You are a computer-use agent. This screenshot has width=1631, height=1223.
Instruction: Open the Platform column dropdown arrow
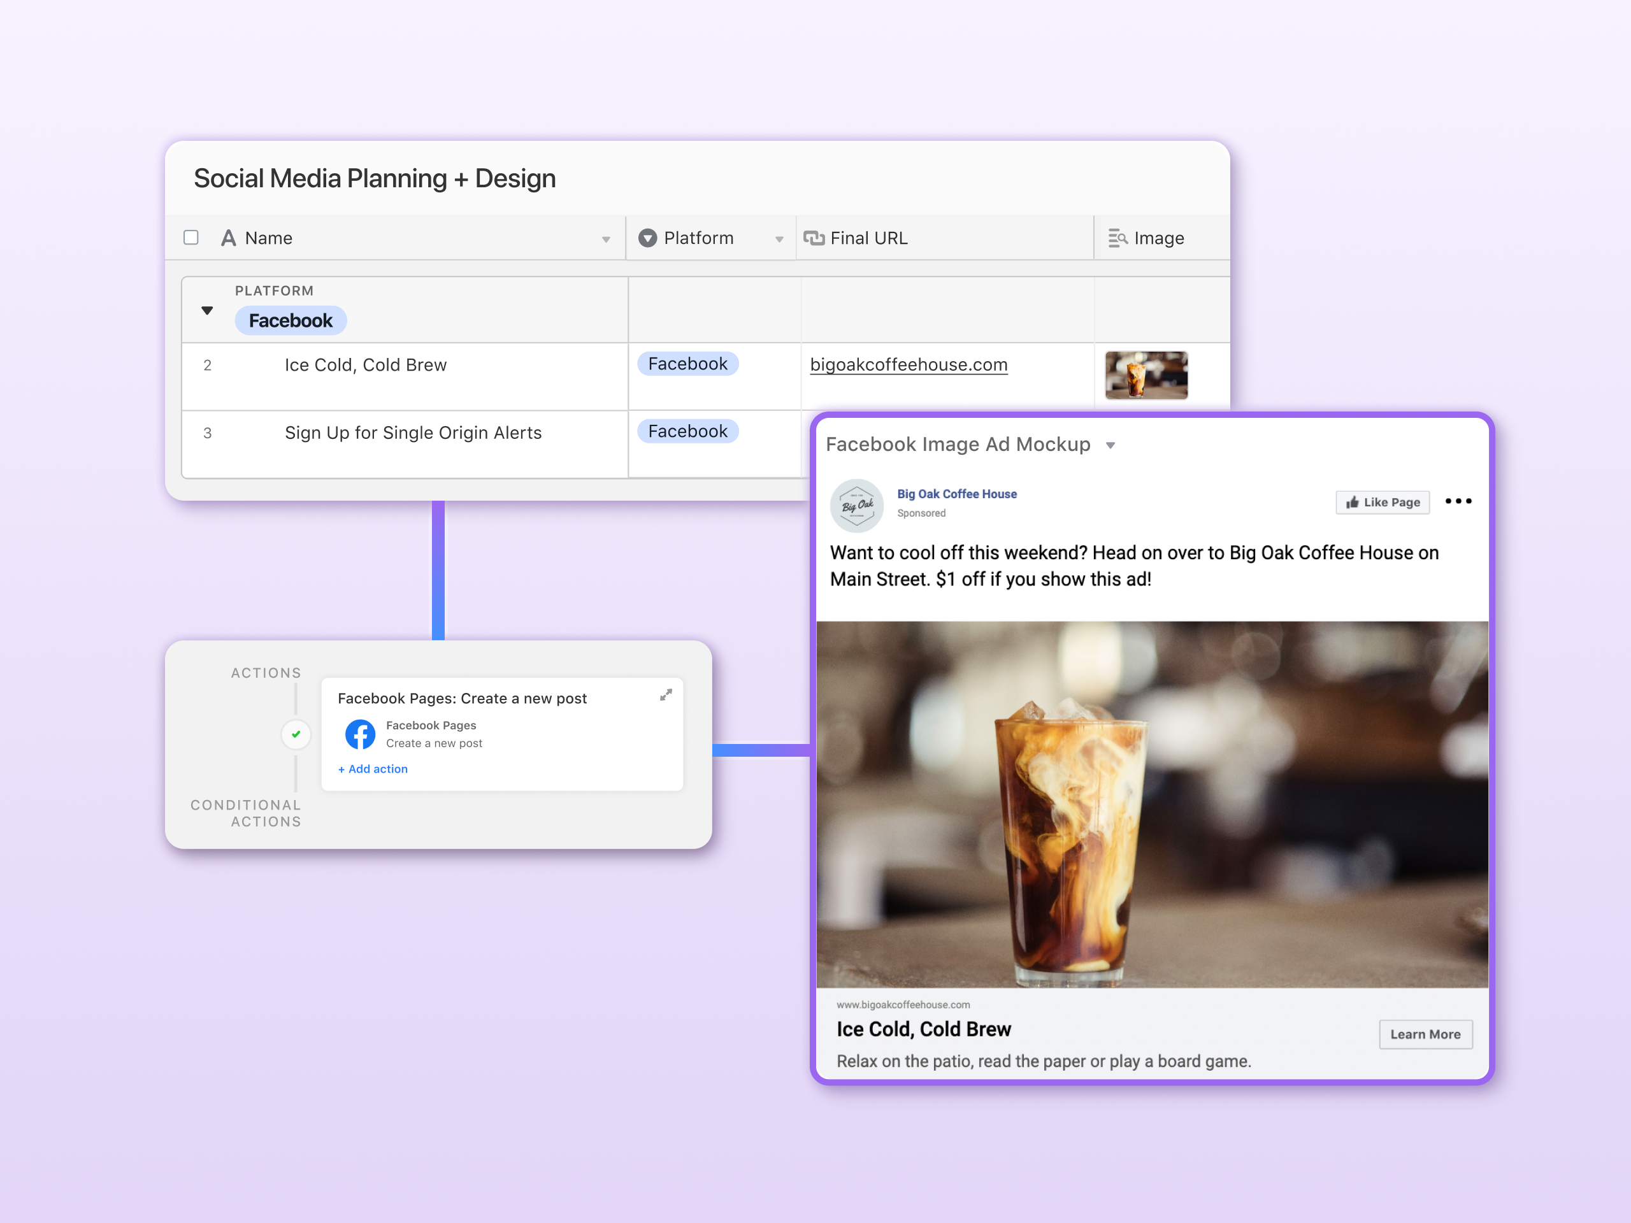point(779,240)
